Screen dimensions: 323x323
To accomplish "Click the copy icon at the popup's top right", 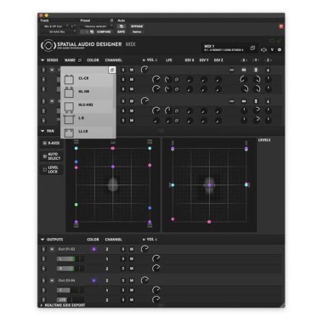I will (112, 70).
